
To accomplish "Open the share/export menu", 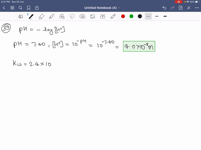I will pos(37,8).
